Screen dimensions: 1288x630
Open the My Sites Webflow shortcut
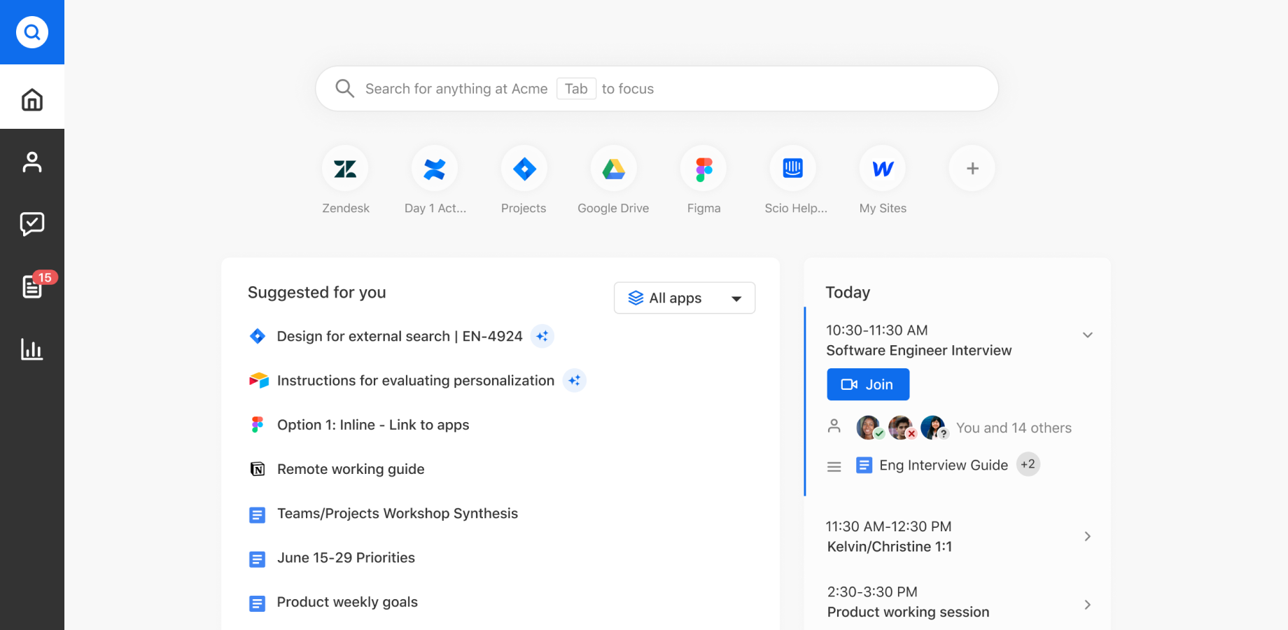pos(883,169)
